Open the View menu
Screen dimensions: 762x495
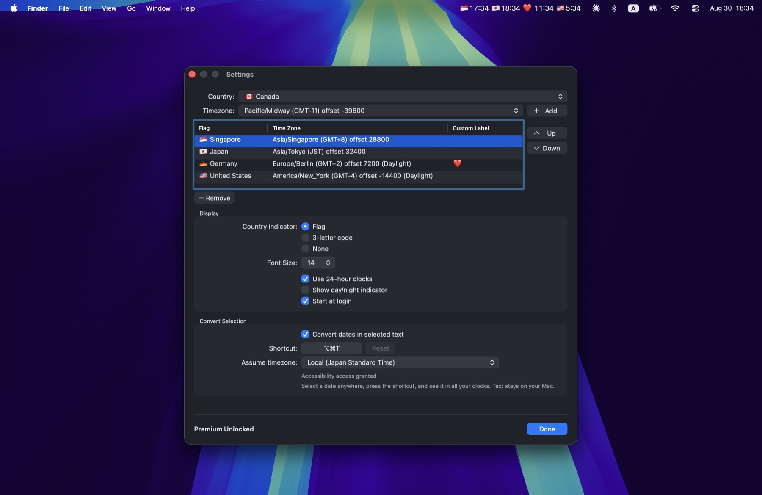109,8
